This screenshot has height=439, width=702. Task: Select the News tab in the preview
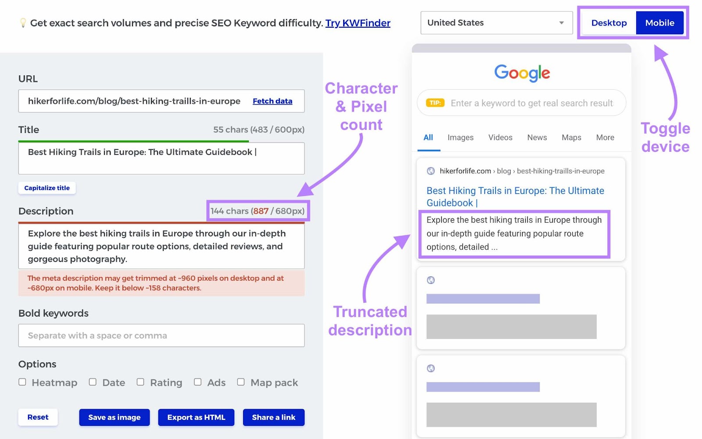[537, 137]
